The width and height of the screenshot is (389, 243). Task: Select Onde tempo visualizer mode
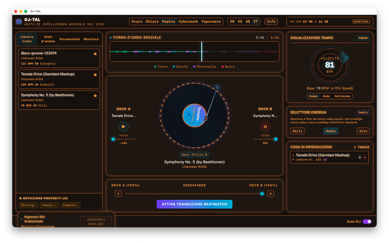[x=326, y=96]
